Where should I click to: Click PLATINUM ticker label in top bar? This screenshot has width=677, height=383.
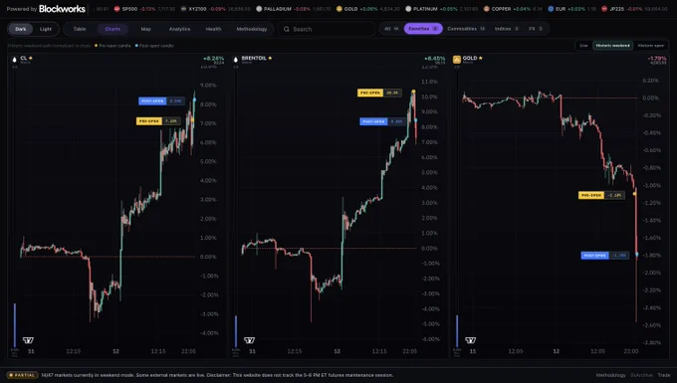[x=426, y=9]
